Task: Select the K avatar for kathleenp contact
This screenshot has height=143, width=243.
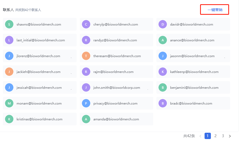Action: (x=163, y=72)
